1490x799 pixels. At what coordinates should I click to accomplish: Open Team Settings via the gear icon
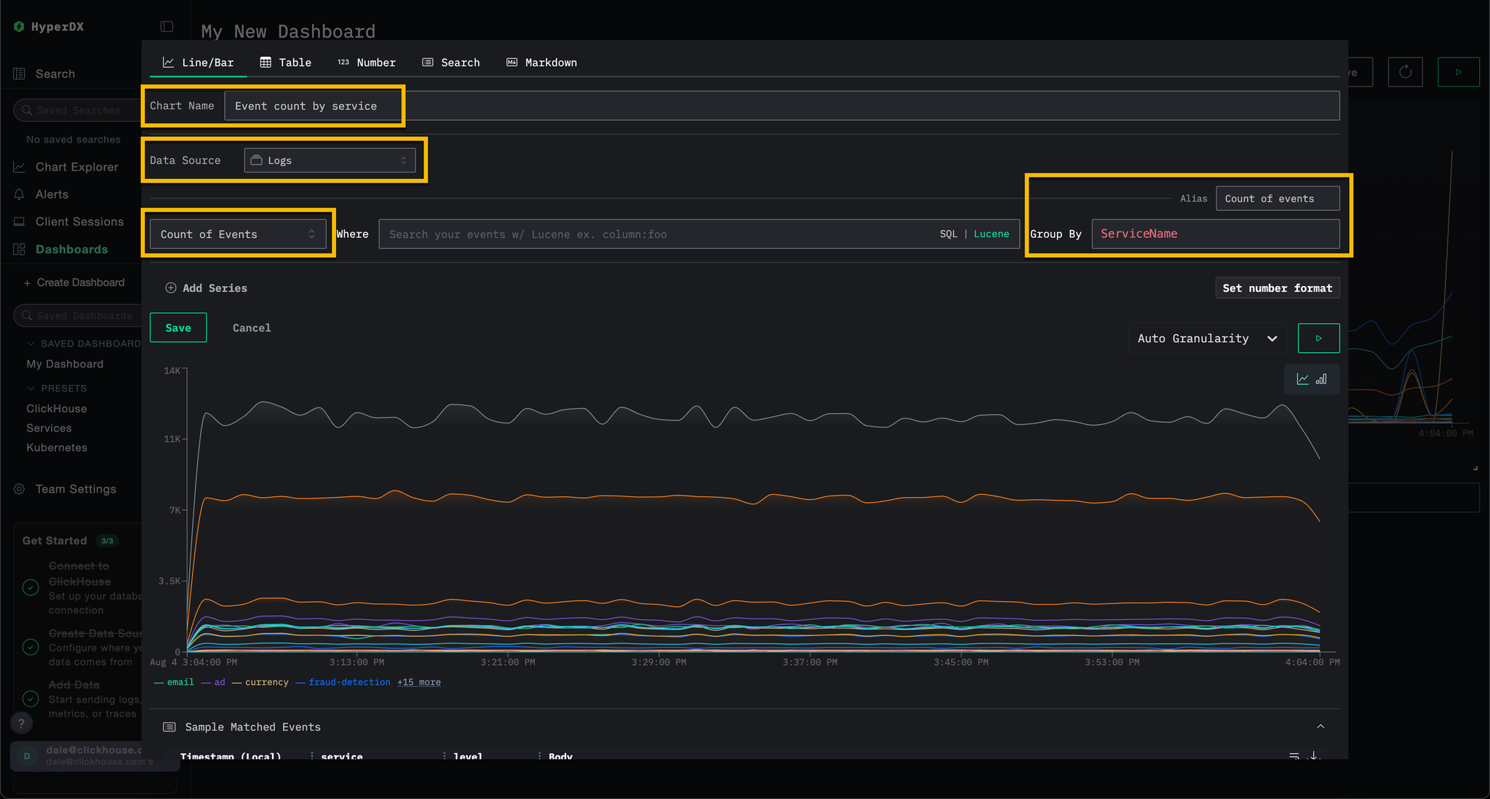(19, 489)
